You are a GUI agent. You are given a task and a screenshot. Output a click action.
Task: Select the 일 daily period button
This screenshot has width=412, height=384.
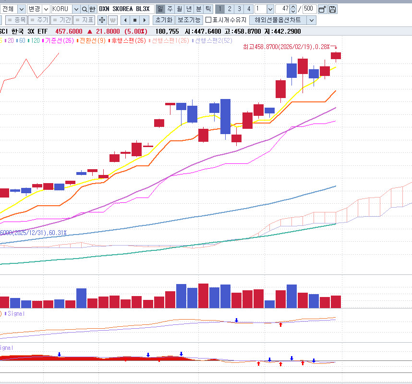[x=160, y=9]
